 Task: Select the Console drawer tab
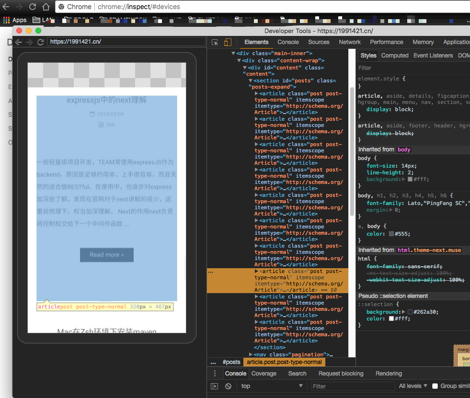click(236, 374)
